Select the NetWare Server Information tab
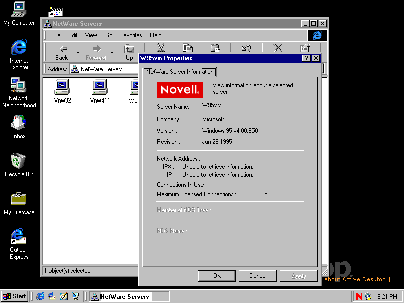 coord(180,72)
